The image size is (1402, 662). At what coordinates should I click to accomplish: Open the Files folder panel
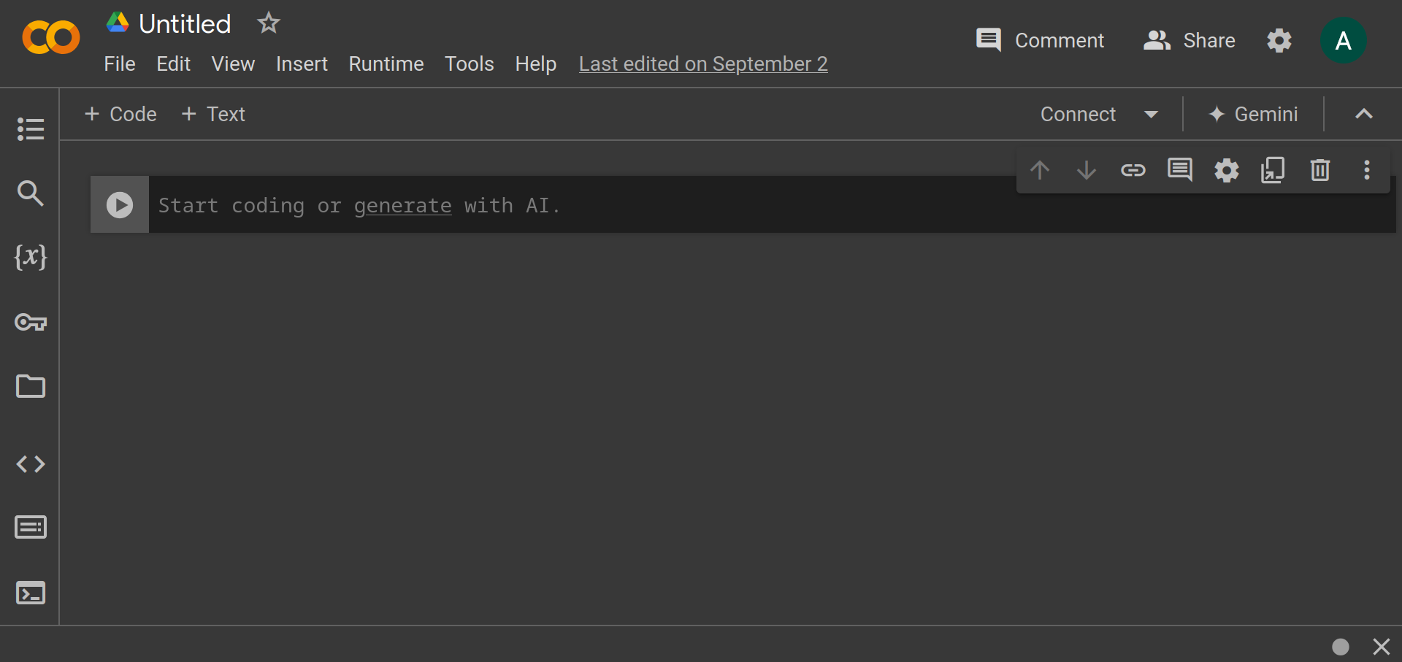click(30, 386)
